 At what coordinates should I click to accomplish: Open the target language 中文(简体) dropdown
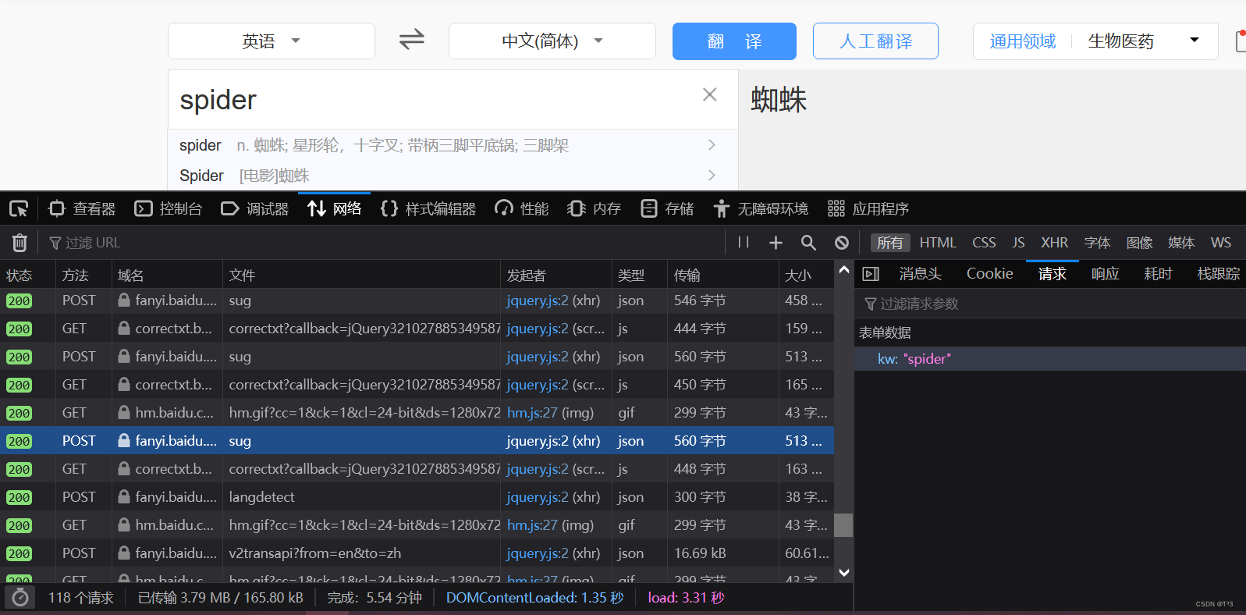coord(552,41)
